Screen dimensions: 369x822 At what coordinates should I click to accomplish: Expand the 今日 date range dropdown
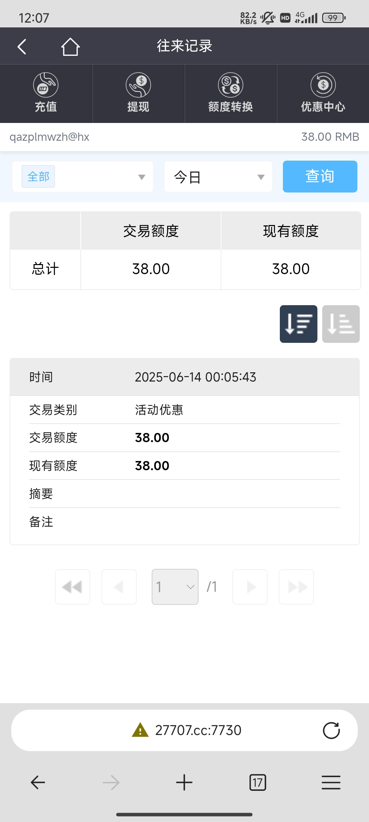click(218, 177)
